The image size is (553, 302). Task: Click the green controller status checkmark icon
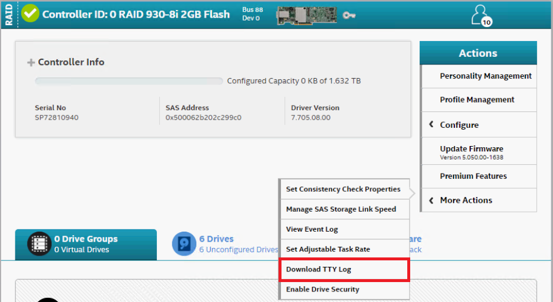tap(30, 13)
